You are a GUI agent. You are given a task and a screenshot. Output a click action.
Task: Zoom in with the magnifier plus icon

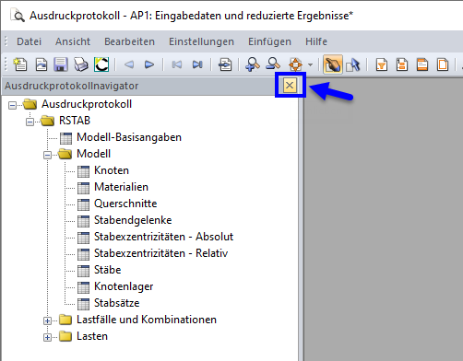click(253, 64)
